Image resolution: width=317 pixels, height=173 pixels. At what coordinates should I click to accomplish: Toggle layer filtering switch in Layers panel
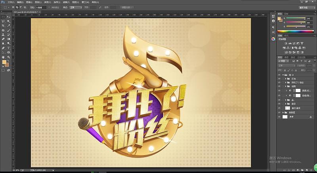pos(315,61)
